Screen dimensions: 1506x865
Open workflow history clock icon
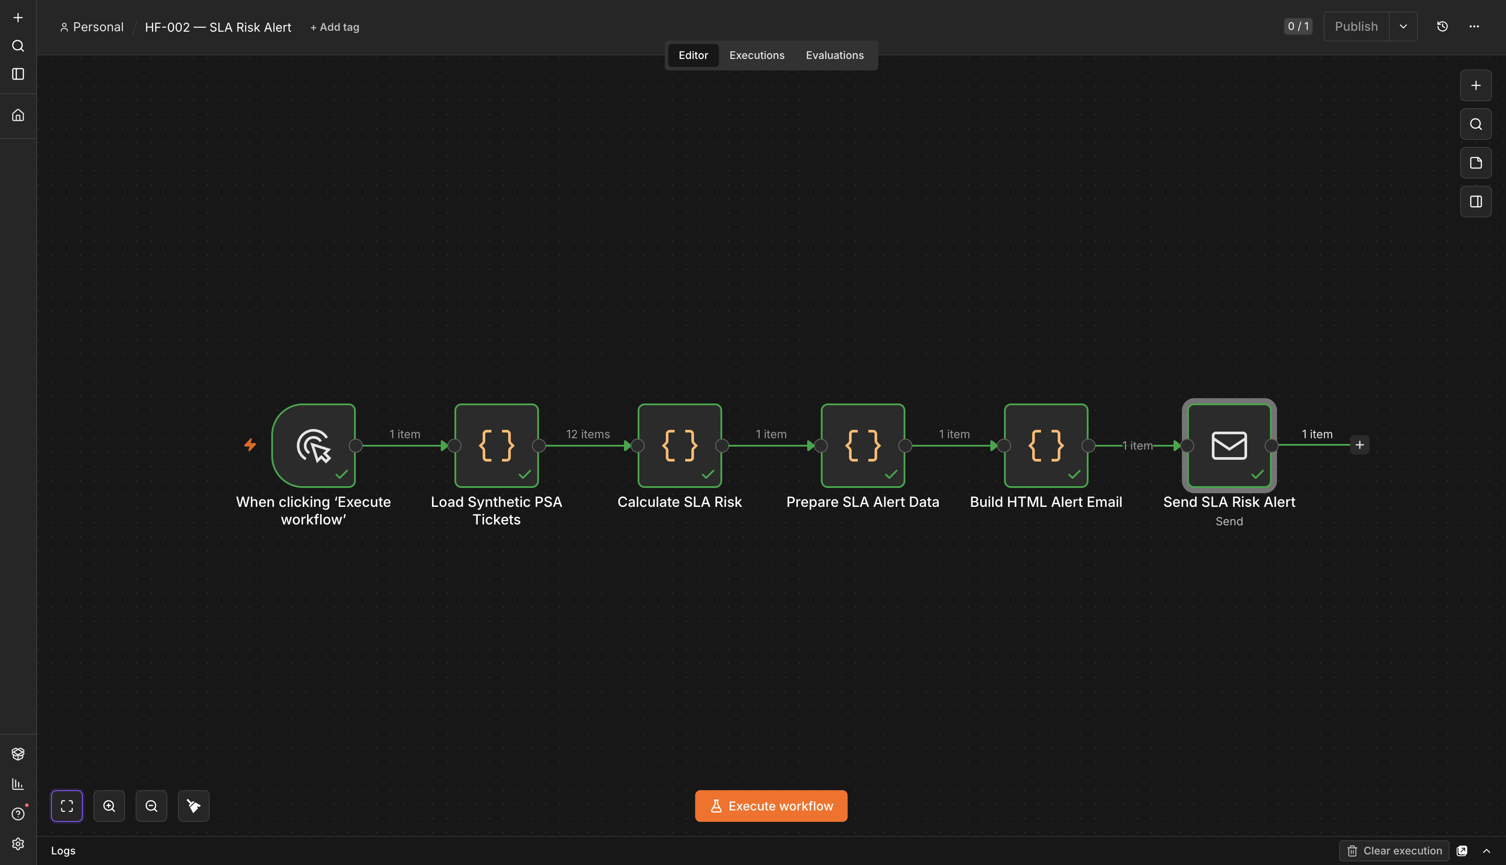(x=1443, y=26)
